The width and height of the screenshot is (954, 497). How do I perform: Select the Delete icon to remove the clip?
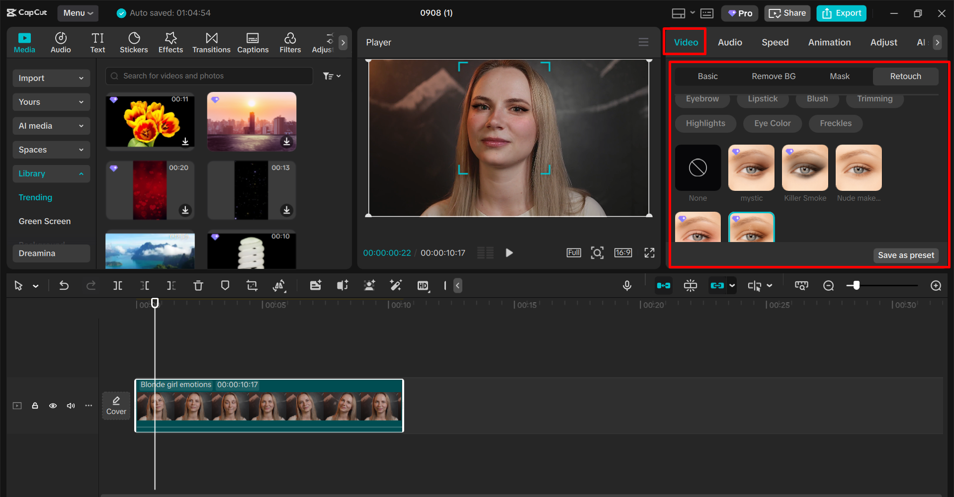click(x=198, y=285)
